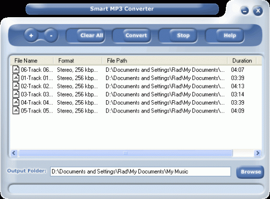Viewport: 270px width, 199px height.
Task: Click duration 04:07 in the list
Action: [x=238, y=70]
